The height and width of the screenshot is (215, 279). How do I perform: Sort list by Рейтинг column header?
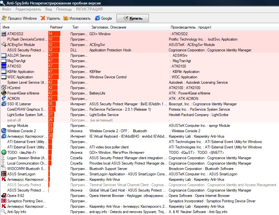point(56,27)
